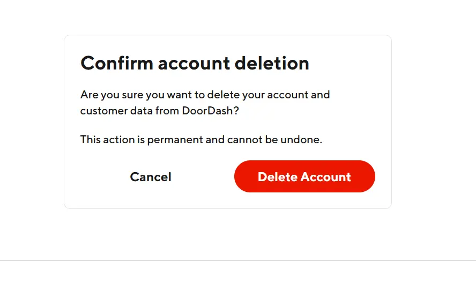476x287 pixels.
Task: Click the word "account" in the heading
Action: [x=195, y=63]
